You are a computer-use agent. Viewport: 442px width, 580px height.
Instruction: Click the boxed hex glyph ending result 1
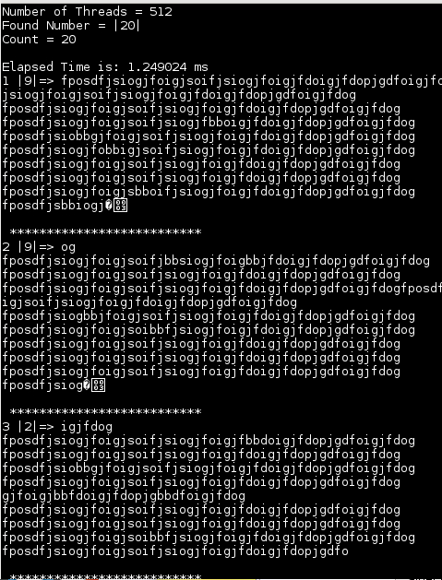120,206
